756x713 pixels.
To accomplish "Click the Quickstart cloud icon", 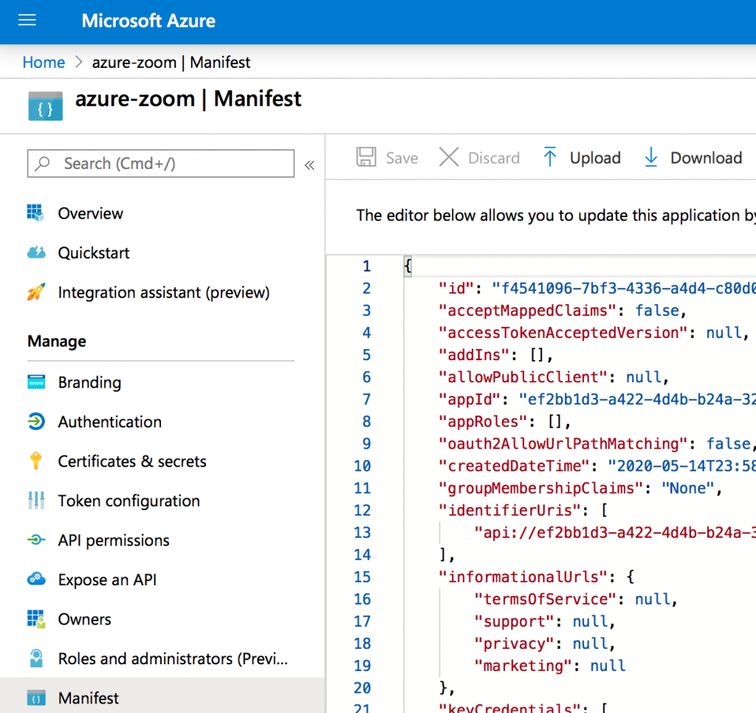I will [36, 252].
